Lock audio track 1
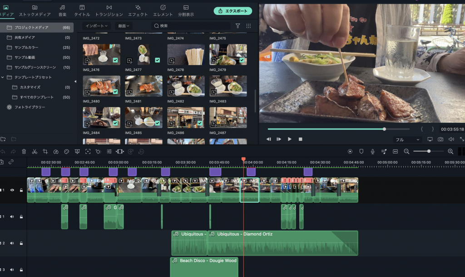465x277 pixels. [x=21, y=217]
